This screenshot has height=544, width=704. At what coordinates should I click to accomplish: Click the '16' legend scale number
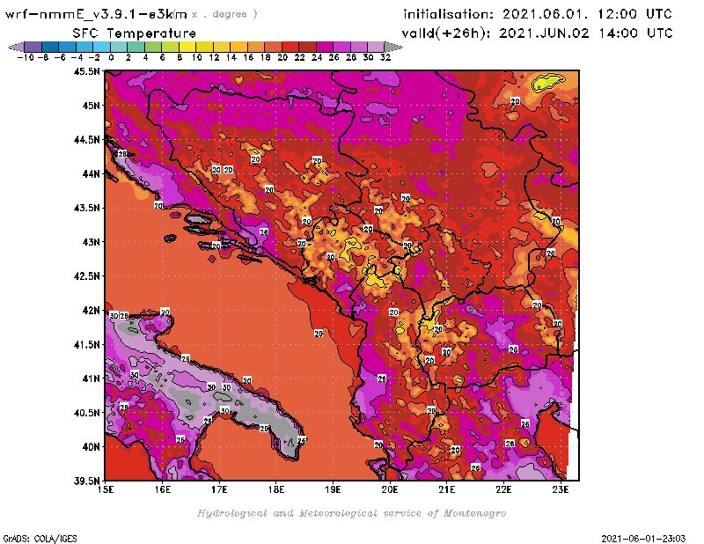248,57
